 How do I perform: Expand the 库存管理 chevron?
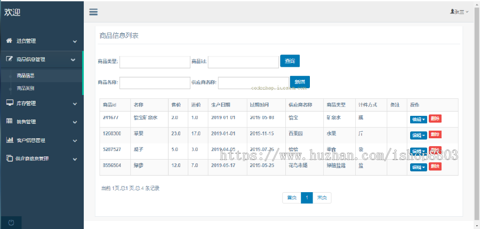75,104
